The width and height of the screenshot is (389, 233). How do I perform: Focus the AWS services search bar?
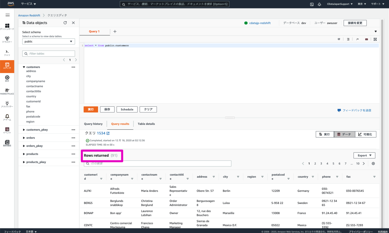pos(175,4)
